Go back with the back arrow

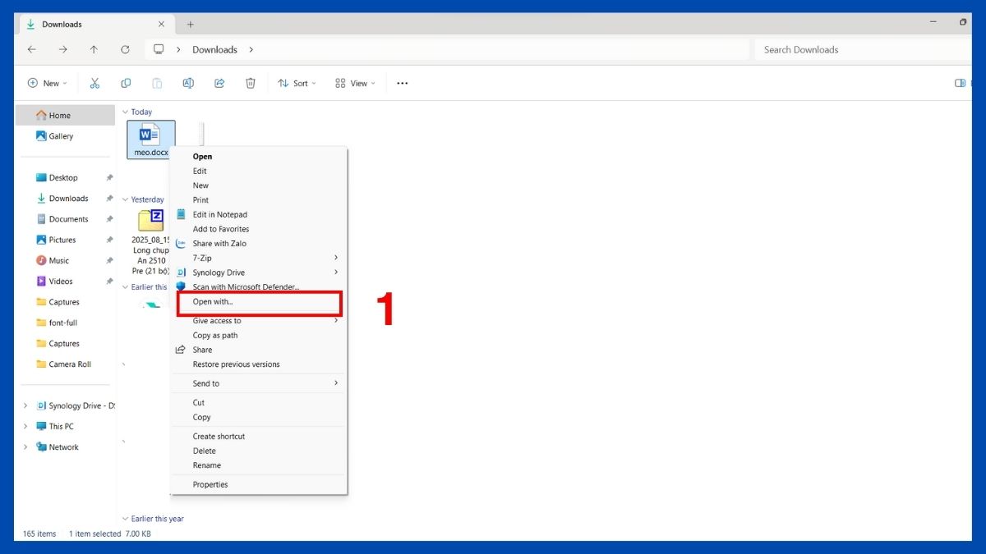coord(32,49)
